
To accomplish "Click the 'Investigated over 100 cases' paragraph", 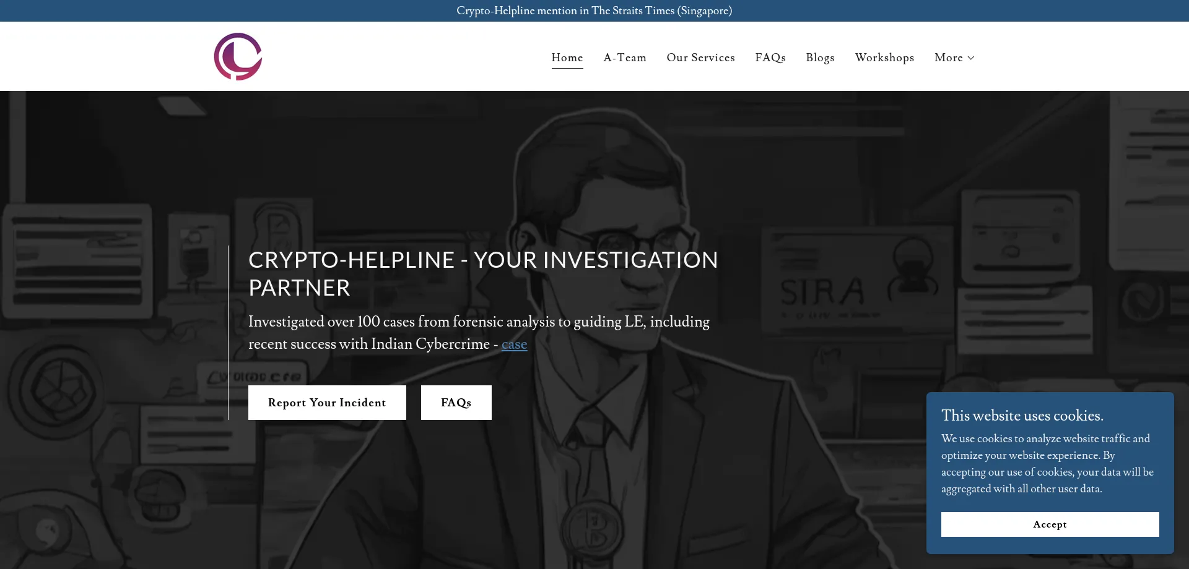I will click(479, 333).
